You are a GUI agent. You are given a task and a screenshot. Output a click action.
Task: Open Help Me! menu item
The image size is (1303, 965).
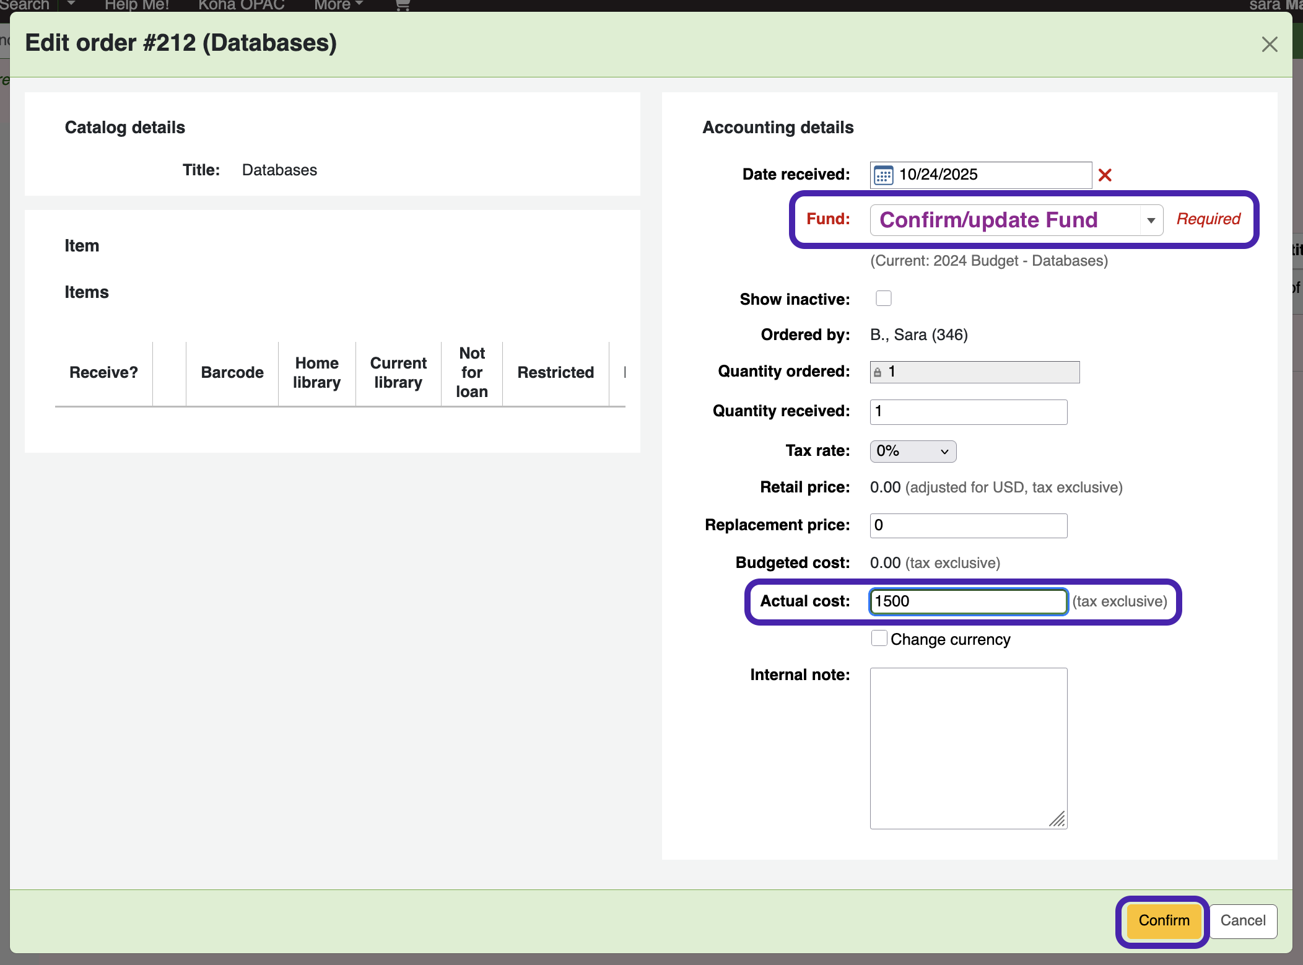137,6
